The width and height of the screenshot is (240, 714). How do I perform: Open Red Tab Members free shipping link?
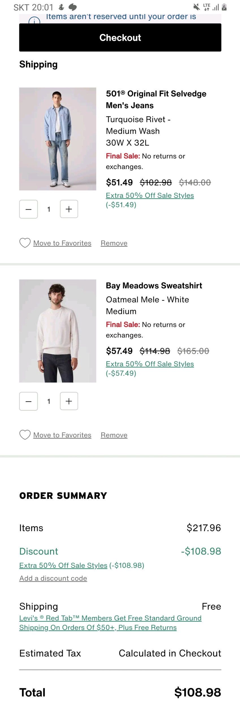(110, 623)
